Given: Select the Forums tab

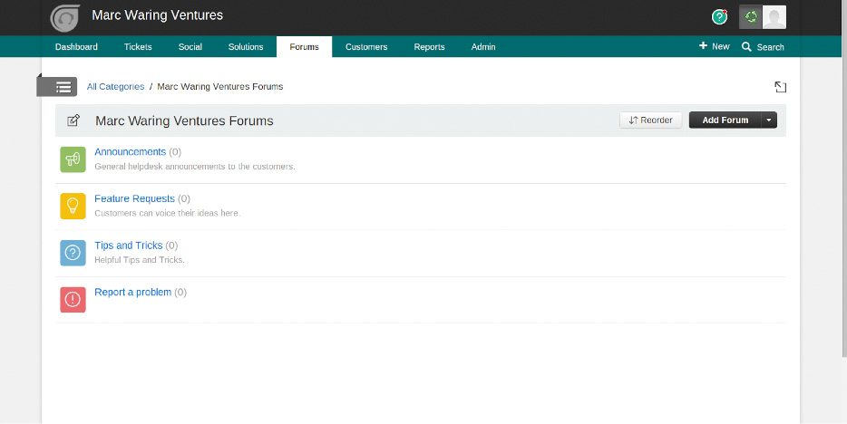Looking at the screenshot, I should click(x=304, y=47).
